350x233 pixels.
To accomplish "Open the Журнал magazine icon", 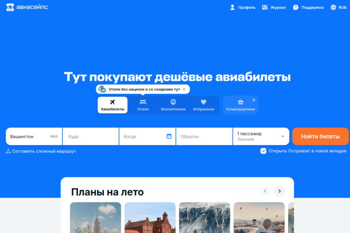I will 265,8.
